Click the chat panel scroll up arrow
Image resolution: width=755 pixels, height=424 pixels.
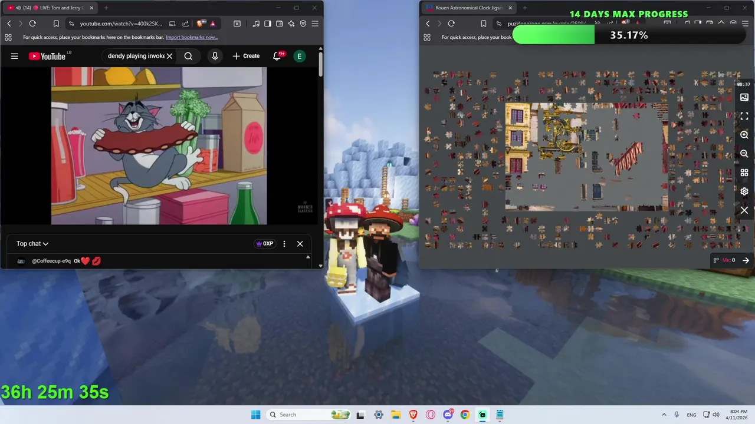[x=307, y=257]
